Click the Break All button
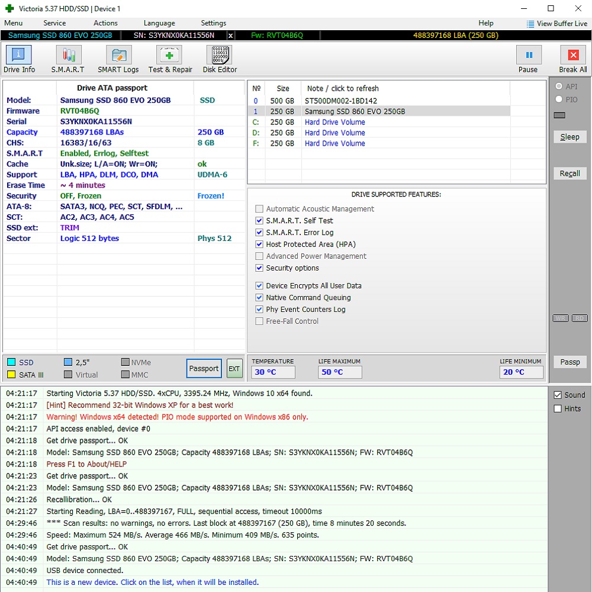Image resolution: width=592 pixels, height=592 pixels. click(572, 59)
